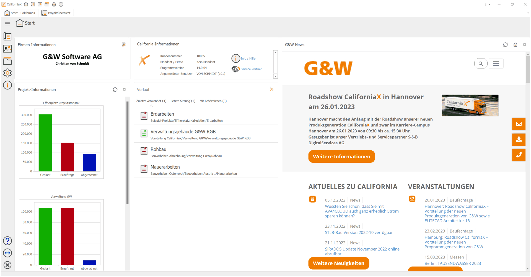Image resolution: width=531 pixels, height=277 pixels.
Task: Click the Service-Partner handshake icon
Action: tap(236, 69)
